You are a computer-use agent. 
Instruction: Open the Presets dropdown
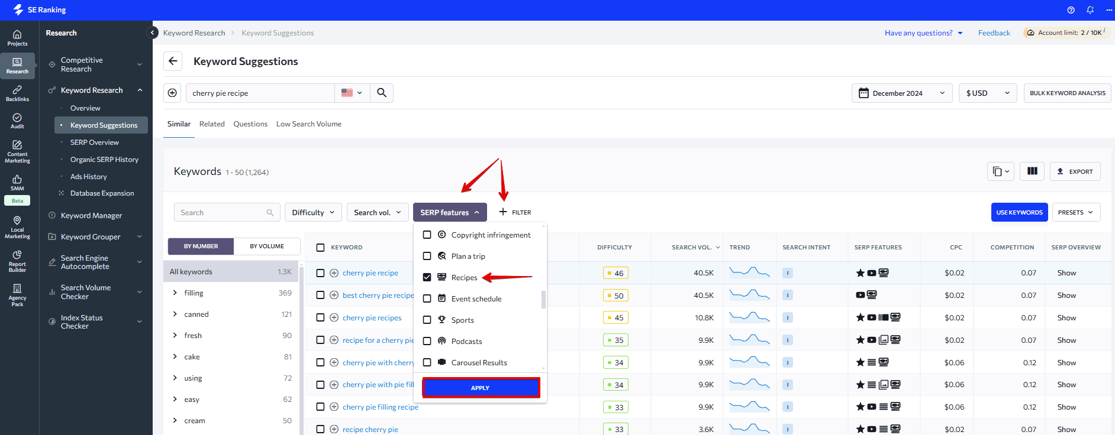click(x=1076, y=212)
